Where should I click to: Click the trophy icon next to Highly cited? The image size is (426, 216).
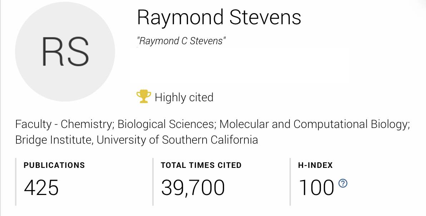tap(143, 96)
